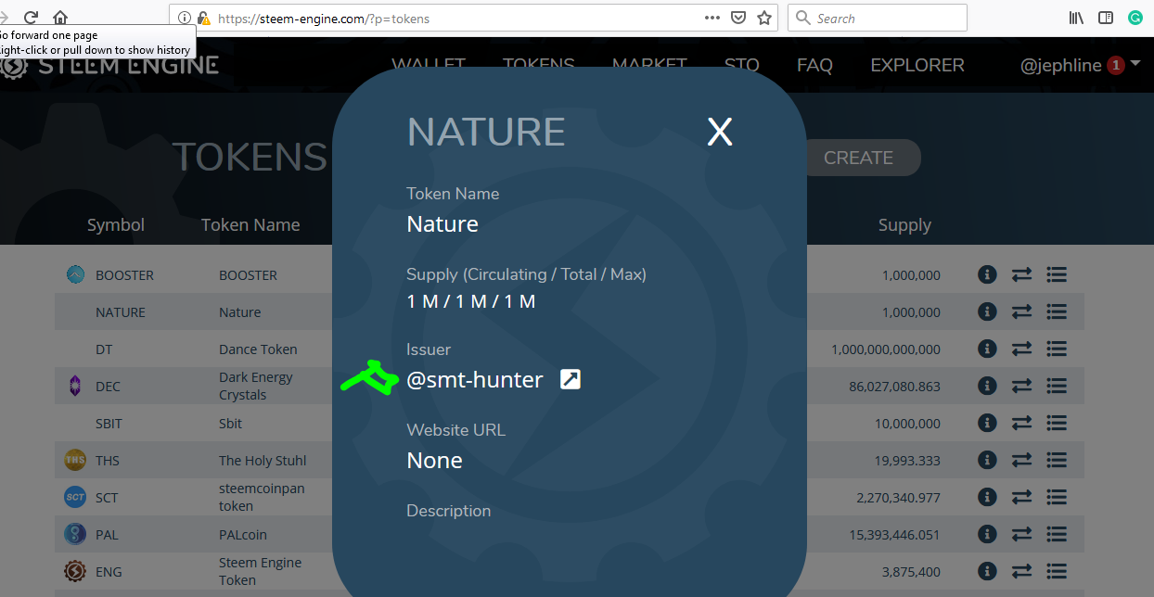This screenshot has width=1154, height=597.
Task: Click the exchange arrows icon for SCT
Action: tap(1021, 497)
